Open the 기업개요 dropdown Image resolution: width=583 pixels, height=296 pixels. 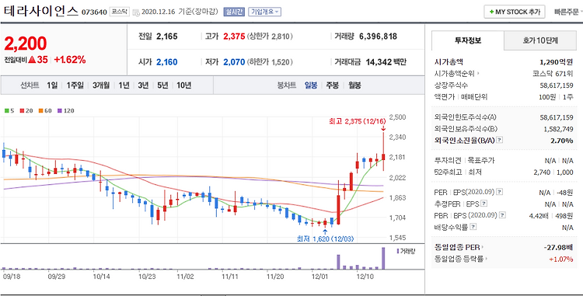(264, 12)
